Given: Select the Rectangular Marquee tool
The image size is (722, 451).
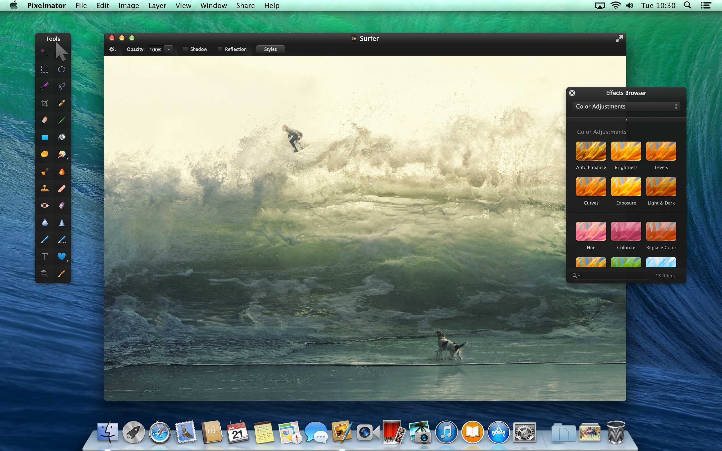Looking at the screenshot, I should 44,69.
